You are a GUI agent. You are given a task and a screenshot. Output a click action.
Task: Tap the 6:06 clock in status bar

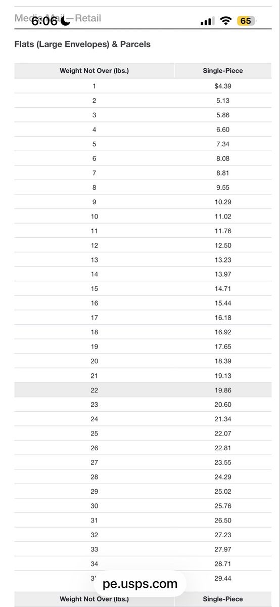click(44, 21)
